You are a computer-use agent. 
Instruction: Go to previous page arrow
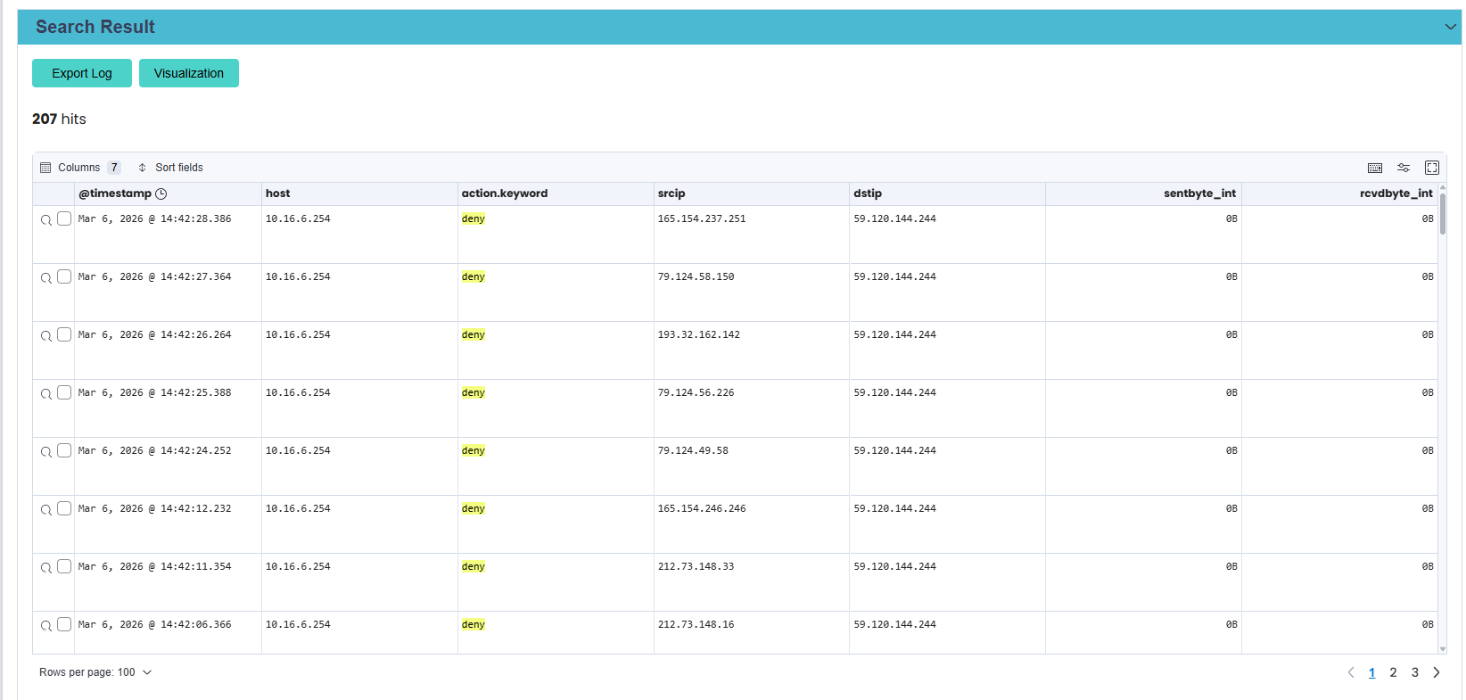pos(1350,672)
